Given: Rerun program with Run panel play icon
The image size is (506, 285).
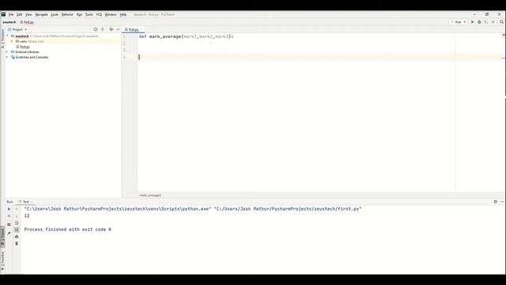Looking at the screenshot, I should (x=9, y=209).
